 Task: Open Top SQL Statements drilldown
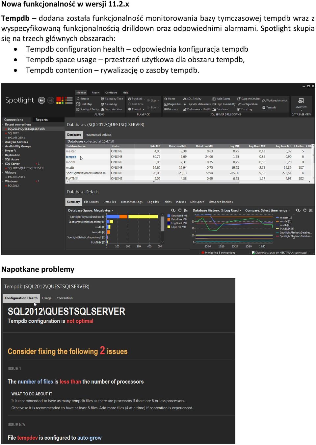[197, 104]
